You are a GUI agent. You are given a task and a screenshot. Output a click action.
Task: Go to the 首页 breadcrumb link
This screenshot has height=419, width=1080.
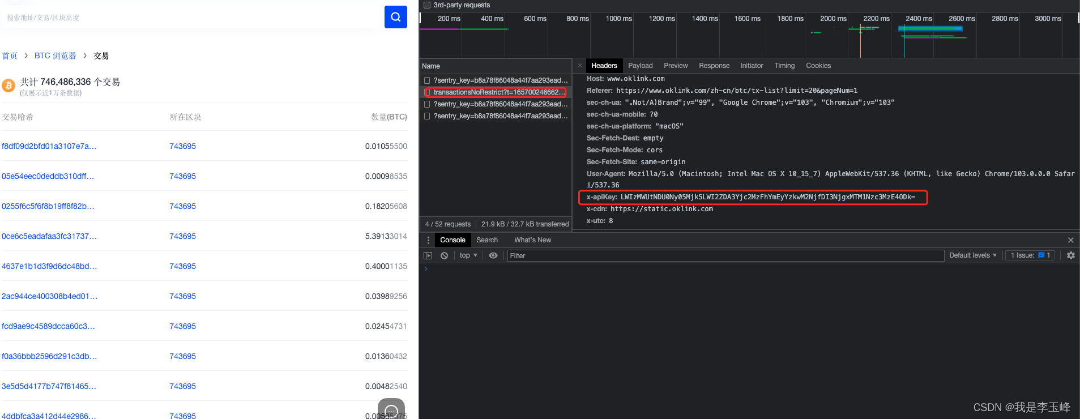pos(10,56)
